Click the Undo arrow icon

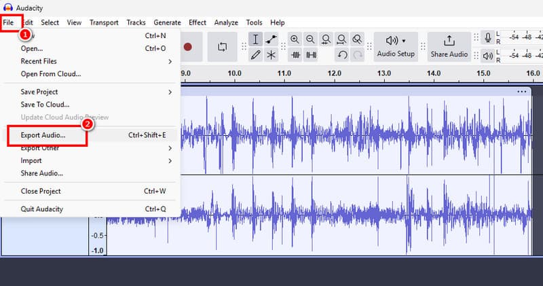click(342, 55)
